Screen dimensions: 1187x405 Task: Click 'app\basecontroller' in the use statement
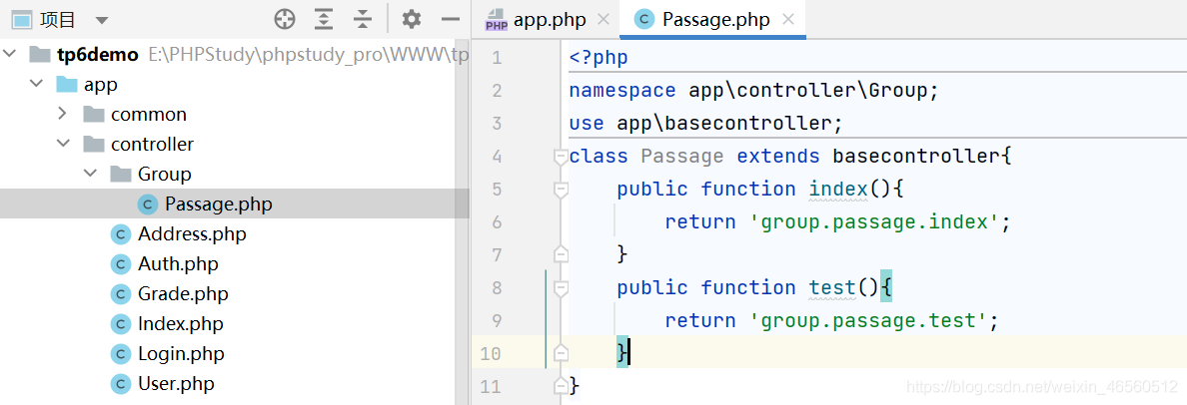pos(723,123)
